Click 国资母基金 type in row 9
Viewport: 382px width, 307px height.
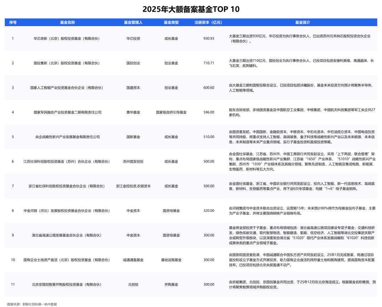point(171,235)
